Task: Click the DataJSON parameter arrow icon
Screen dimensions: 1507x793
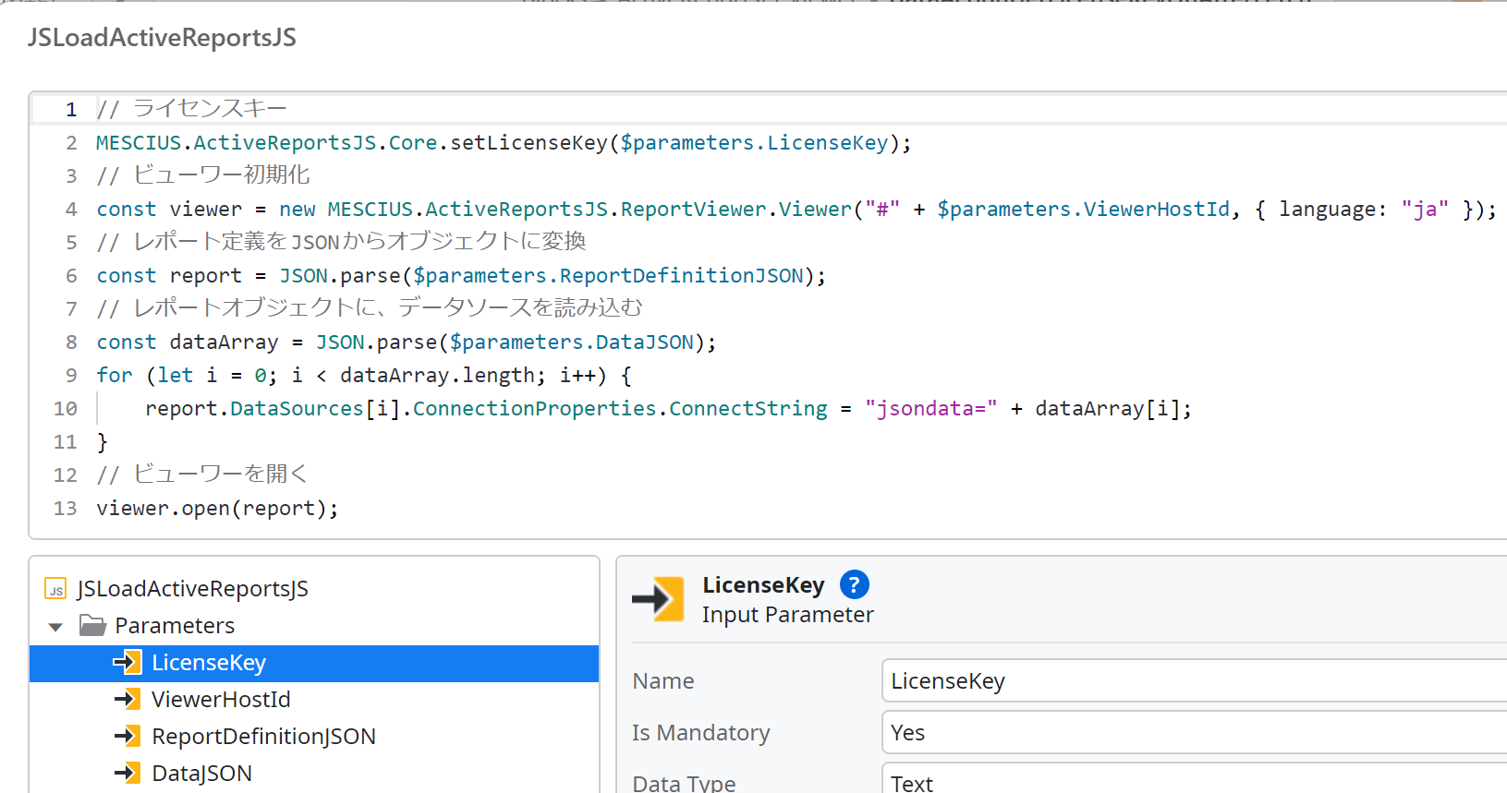Action: tap(128, 774)
